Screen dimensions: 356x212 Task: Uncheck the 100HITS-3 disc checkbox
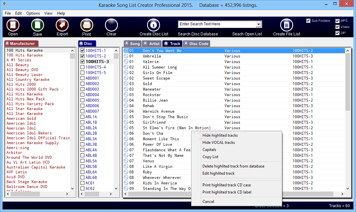tap(82, 61)
